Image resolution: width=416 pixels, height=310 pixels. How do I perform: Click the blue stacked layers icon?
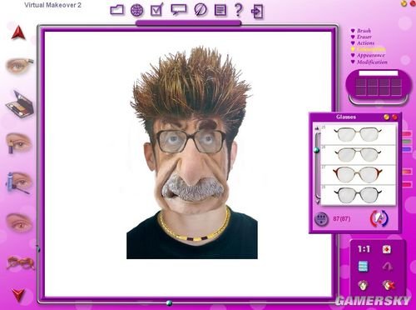363,266
